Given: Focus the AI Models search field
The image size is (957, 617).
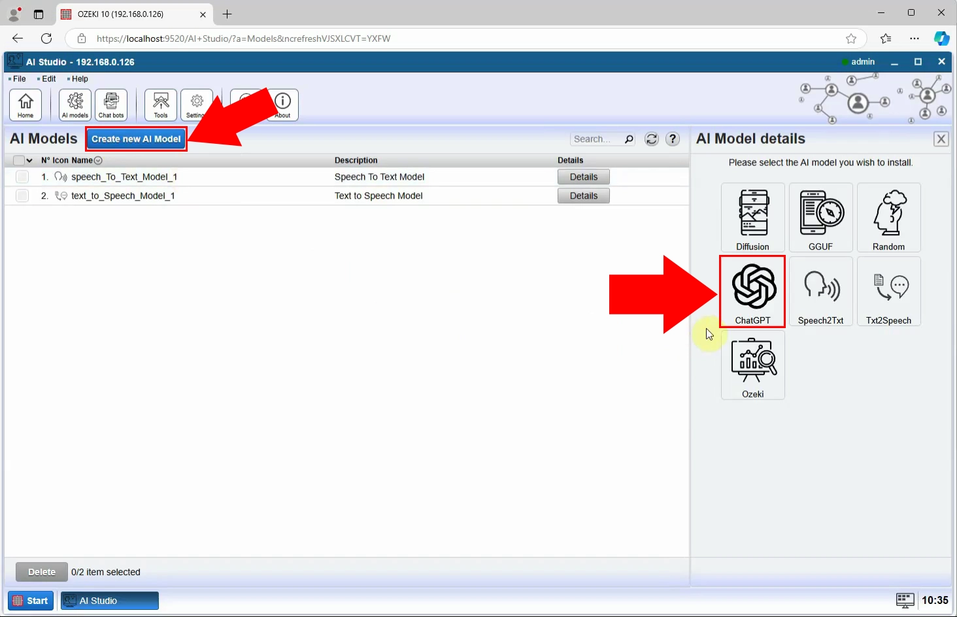Looking at the screenshot, I should pyautogui.click(x=597, y=139).
